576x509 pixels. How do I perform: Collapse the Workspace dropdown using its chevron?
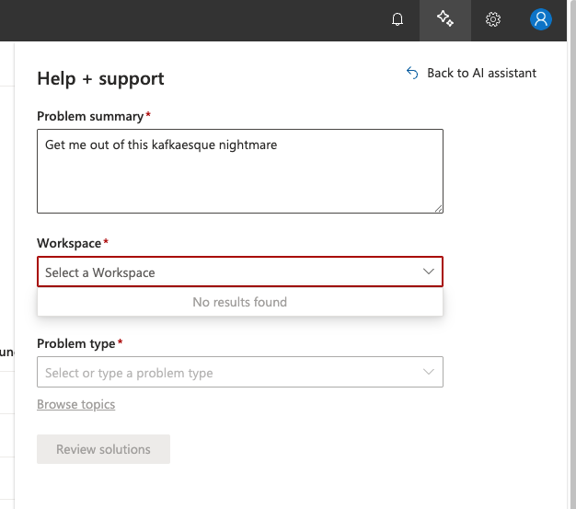[x=428, y=272]
